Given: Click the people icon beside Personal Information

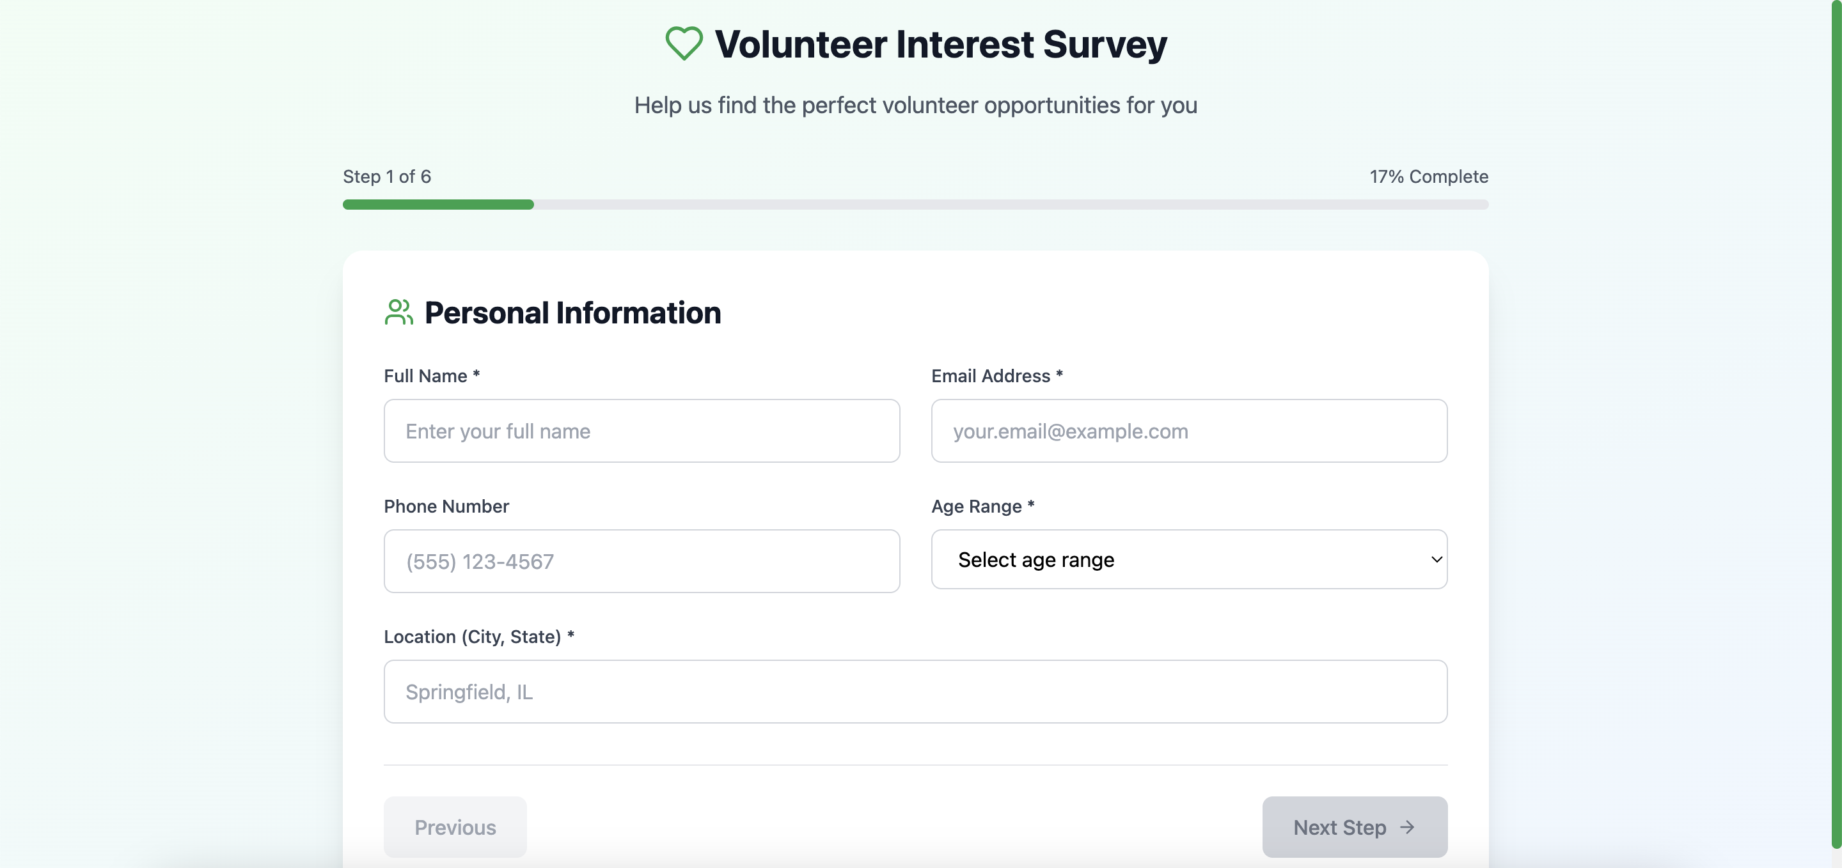Looking at the screenshot, I should (398, 312).
